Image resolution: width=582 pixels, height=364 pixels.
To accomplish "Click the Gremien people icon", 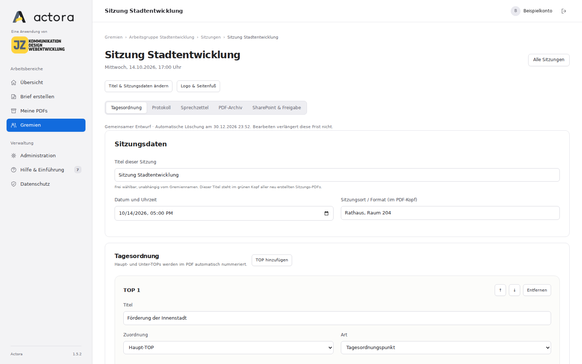I will point(13,125).
